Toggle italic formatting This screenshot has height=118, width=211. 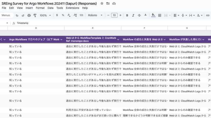point(133,15)
